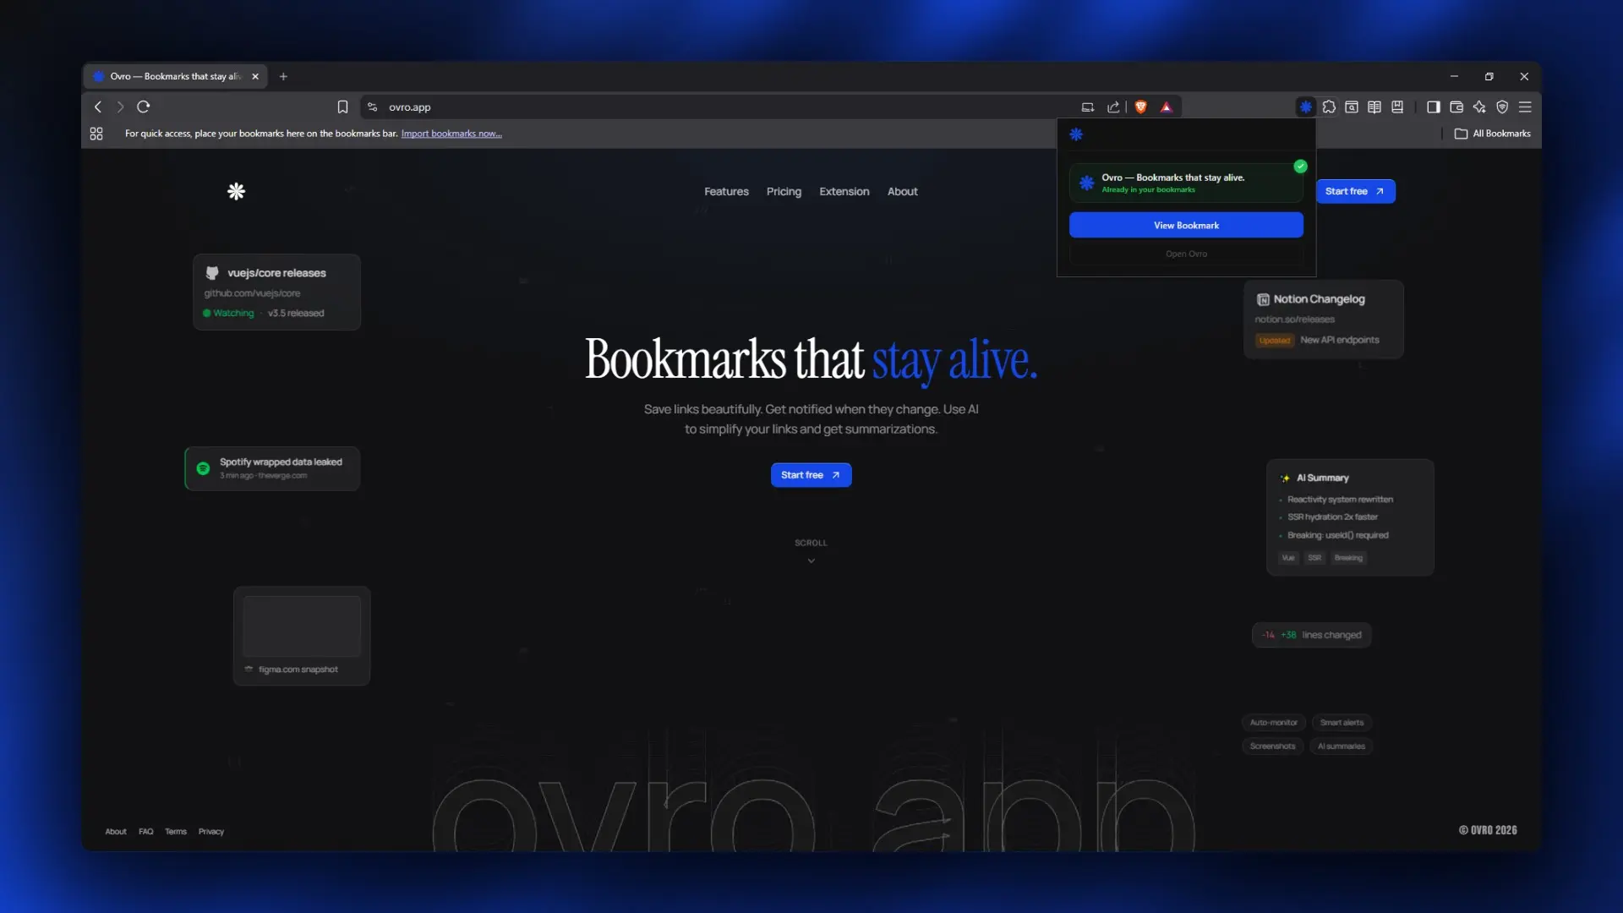Viewport: 1623px width, 913px height.
Task: Open the All Bookmarks folder
Action: [x=1493, y=134]
